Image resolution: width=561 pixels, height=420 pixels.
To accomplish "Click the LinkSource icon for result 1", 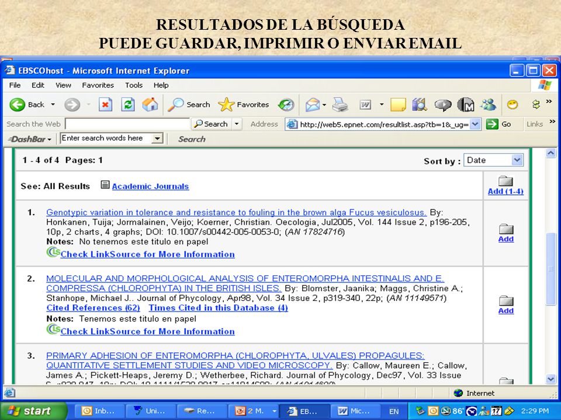I will [x=53, y=252].
